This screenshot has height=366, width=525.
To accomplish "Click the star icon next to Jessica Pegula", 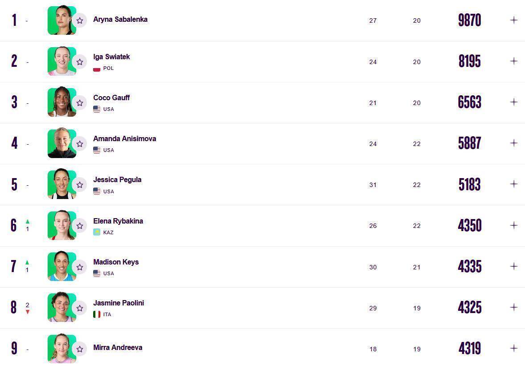I will (80, 185).
